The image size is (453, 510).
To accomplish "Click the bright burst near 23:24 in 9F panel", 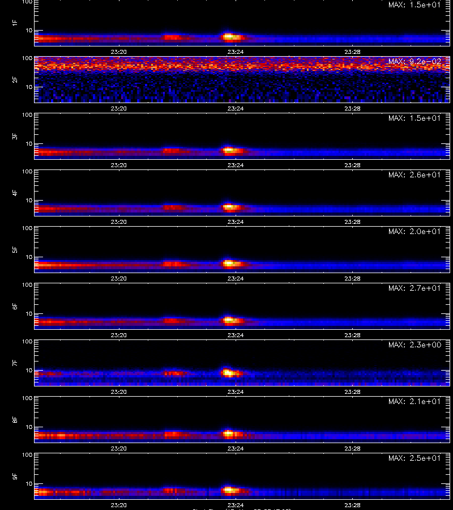I will click(x=232, y=490).
